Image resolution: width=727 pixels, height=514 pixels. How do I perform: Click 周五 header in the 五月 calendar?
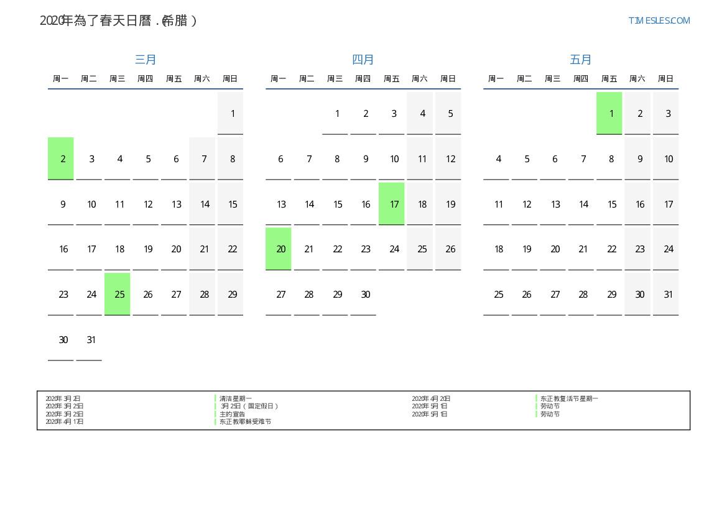pos(609,79)
